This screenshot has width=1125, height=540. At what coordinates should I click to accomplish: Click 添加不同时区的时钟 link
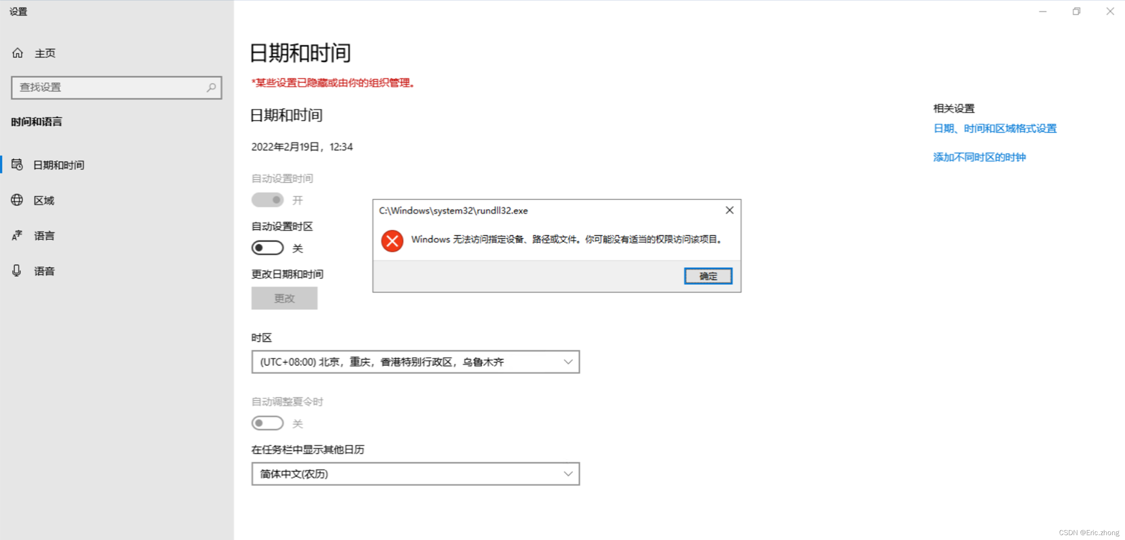point(979,157)
